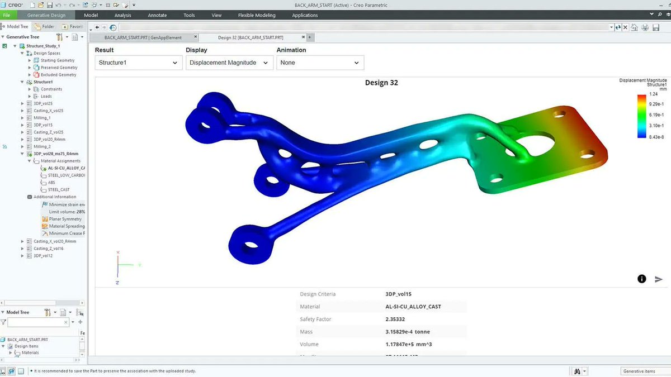Click the send arrow icon below the 3D view
Screen dimensions: 671x377
click(658, 279)
